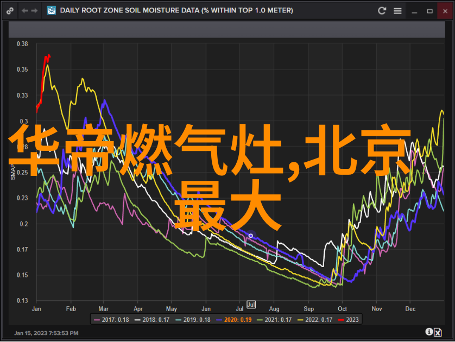Click the Jul crosshair marker on x-axis

point(251,305)
